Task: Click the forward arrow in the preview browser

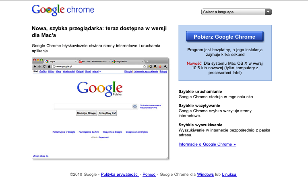Action: pos(39,66)
